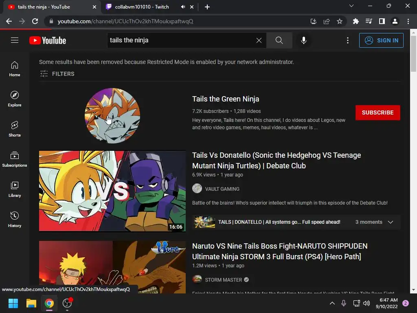The height and width of the screenshot is (313, 417).
Task: Go forward with the browser forward arrow
Action: 22,21
